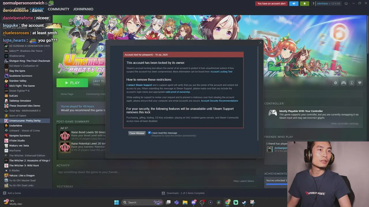
Task: Open the Steam announcements megaphone icon
Action: coord(294,4)
